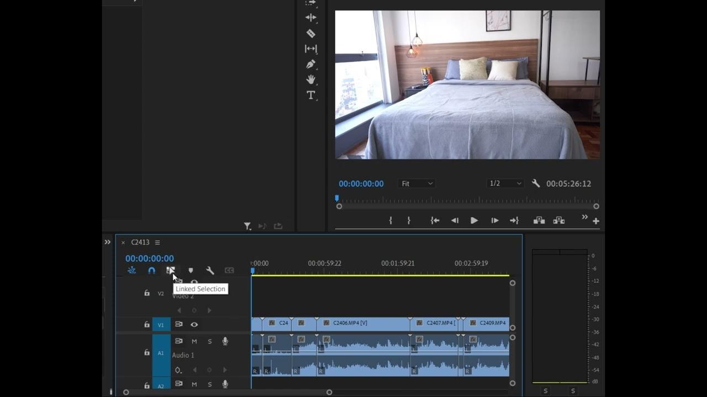Image resolution: width=707 pixels, height=397 pixels.
Task: Open the Button Editor plus icon
Action: [596, 221]
